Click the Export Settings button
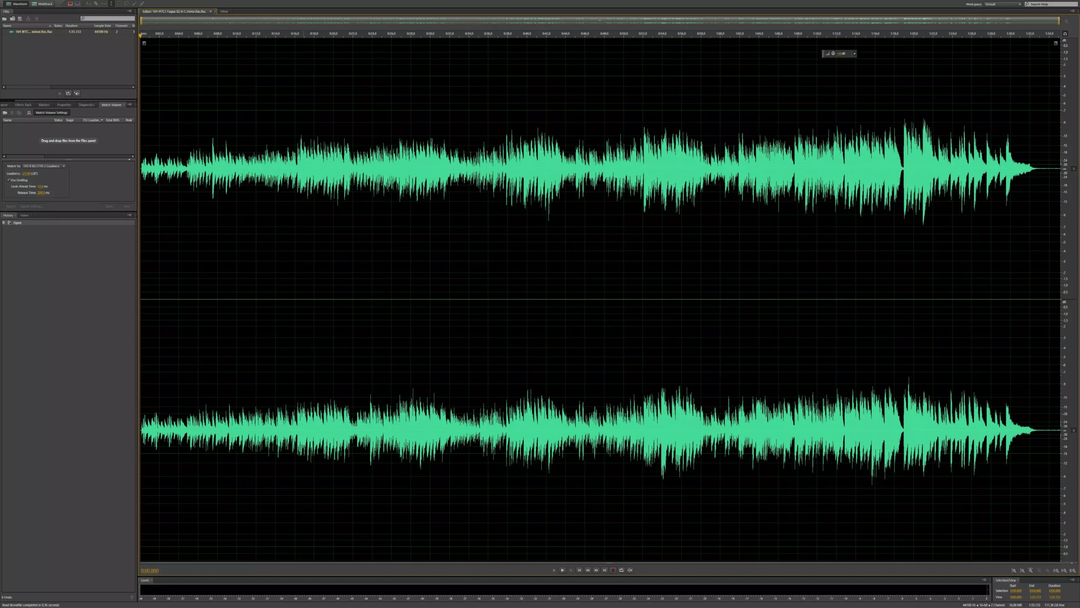The image size is (1080, 608). (x=32, y=206)
